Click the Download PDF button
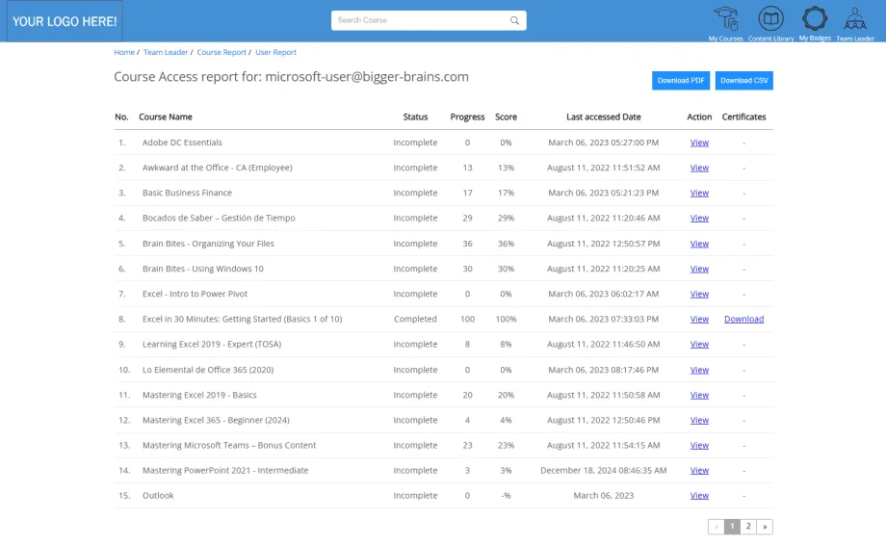886x544 pixels. [681, 80]
